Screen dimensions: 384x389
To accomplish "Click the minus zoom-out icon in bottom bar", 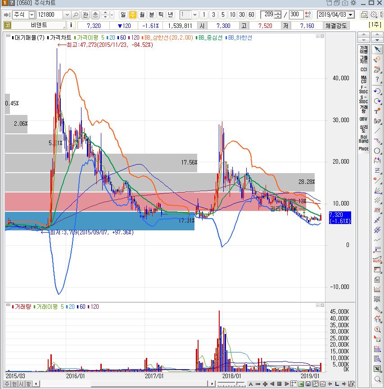I will [x=258, y=384].
